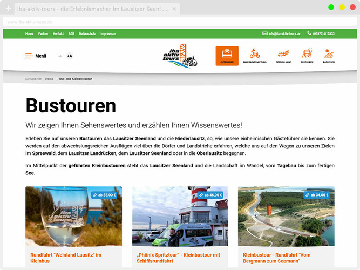Open the Radreisen cycling trips icon

click(x=329, y=56)
